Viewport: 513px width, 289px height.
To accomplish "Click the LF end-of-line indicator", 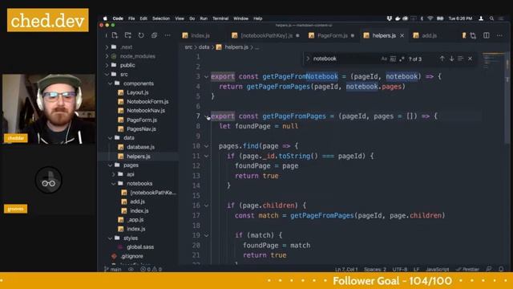I will 416,270.
